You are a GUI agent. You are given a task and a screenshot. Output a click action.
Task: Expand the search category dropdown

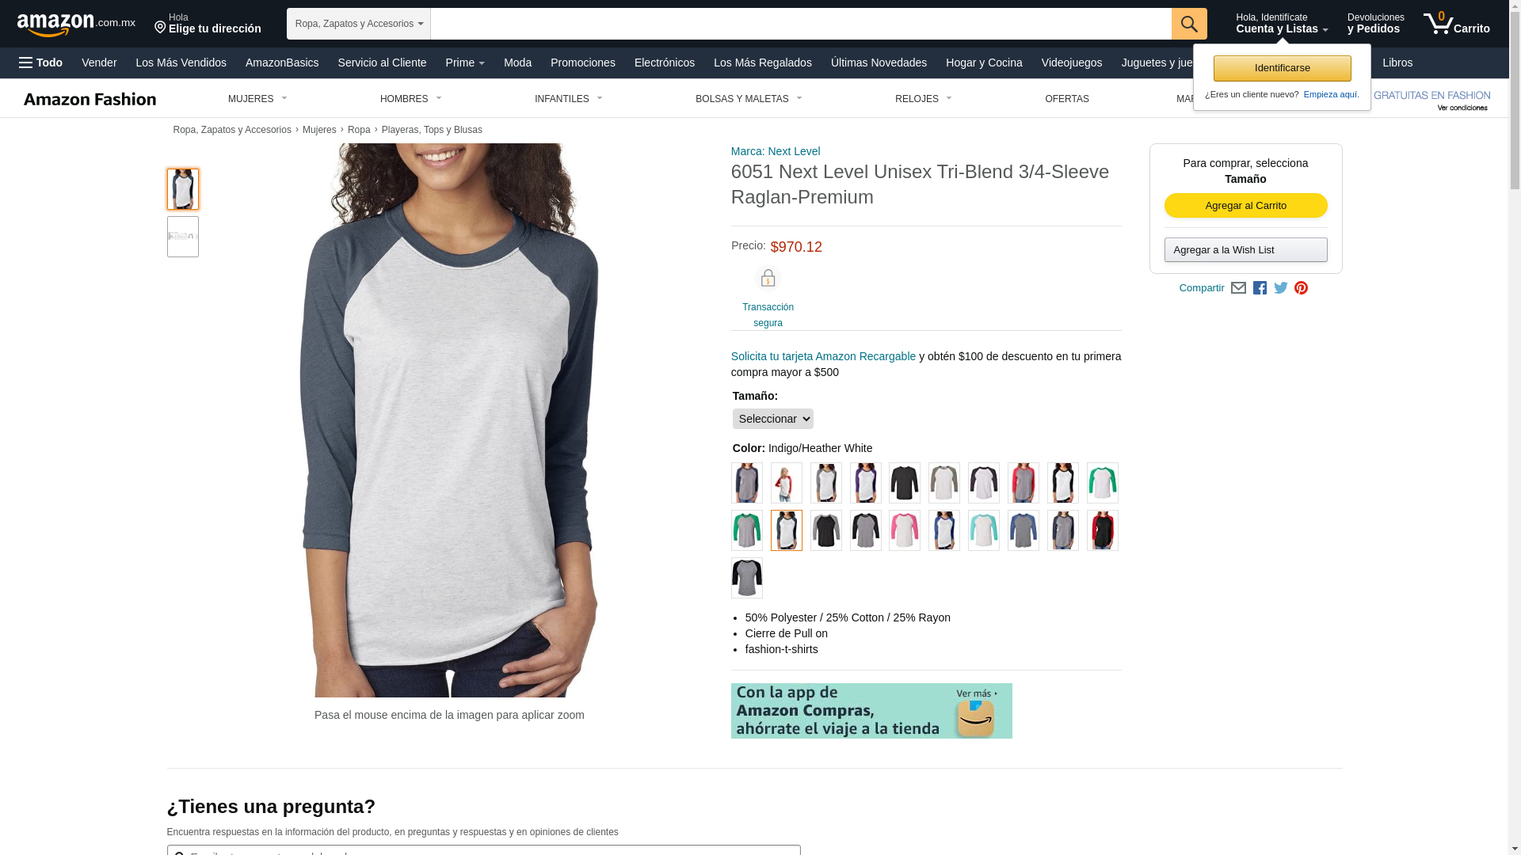click(359, 24)
